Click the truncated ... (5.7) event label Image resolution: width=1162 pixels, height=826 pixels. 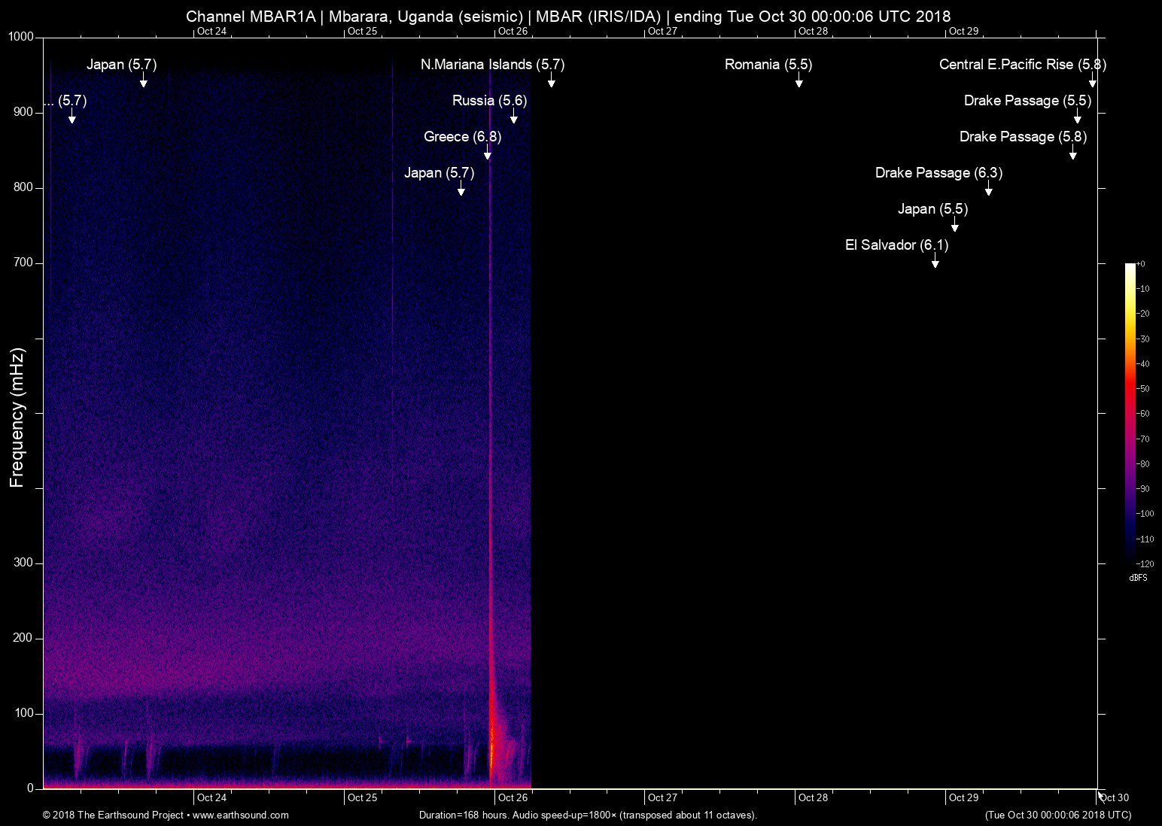(65, 100)
